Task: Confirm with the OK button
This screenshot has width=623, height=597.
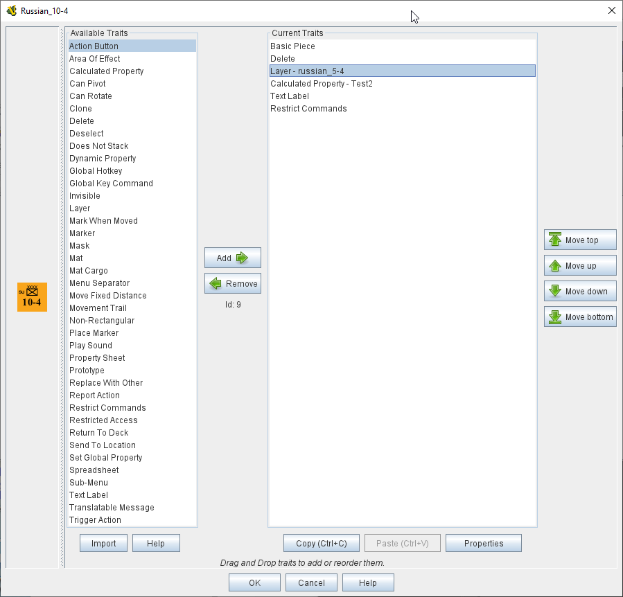Action: (x=254, y=583)
